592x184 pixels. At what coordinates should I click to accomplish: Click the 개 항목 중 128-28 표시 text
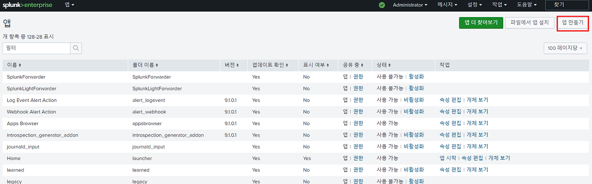coord(29,36)
